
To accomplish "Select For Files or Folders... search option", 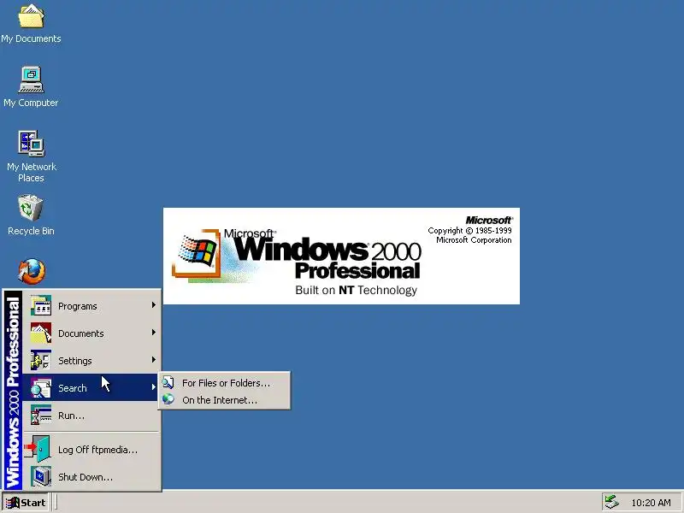I will click(x=224, y=382).
